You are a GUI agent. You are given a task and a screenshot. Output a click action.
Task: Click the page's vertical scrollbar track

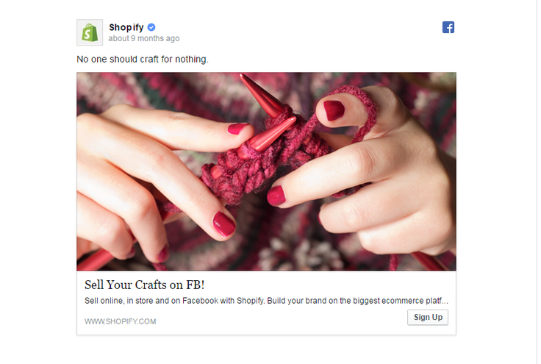pyautogui.click(x=539, y=182)
